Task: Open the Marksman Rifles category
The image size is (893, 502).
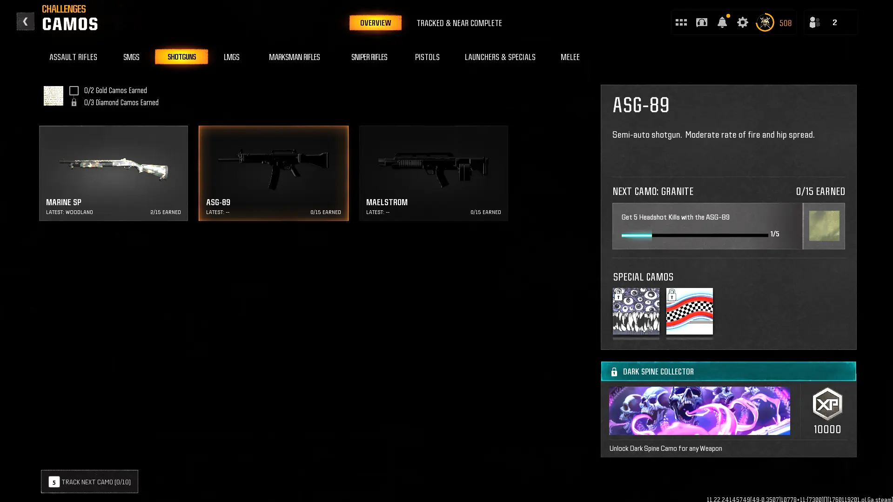Action: (295, 57)
